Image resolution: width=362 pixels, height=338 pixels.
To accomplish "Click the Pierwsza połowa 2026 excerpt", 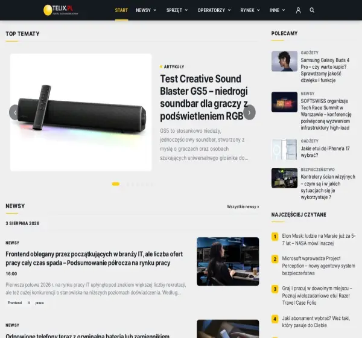I will click(96, 289).
